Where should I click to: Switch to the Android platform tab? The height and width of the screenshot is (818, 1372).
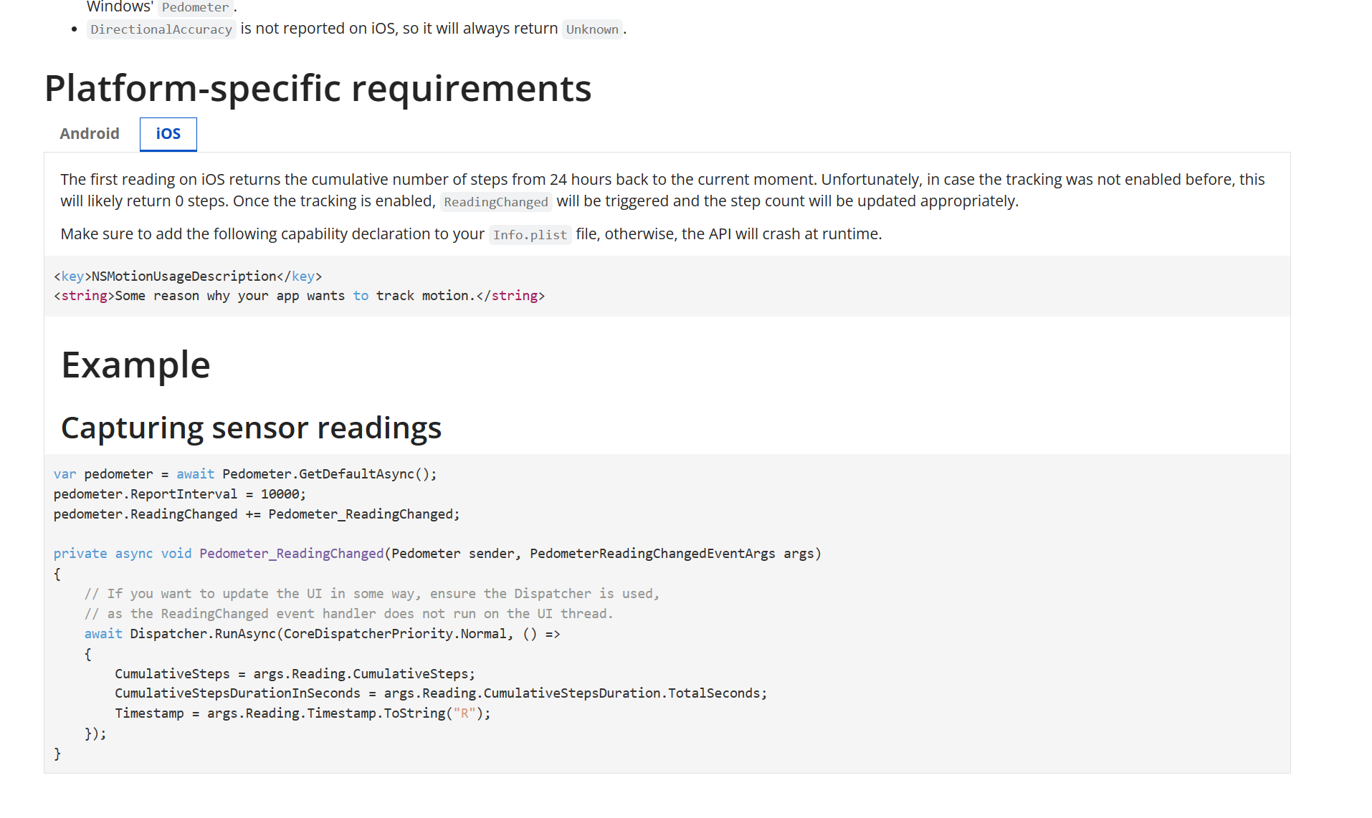pyautogui.click(x=89, y=134)
